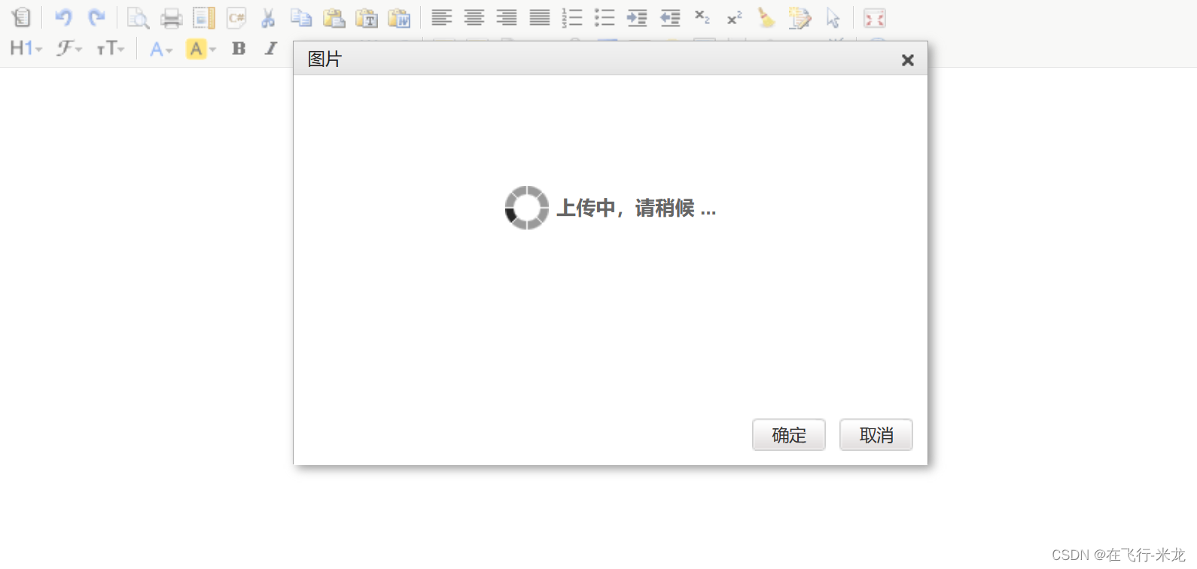Click the 取消 button in the dialog
Screen dimensions: 1197x569
click(x=876, y=435)
